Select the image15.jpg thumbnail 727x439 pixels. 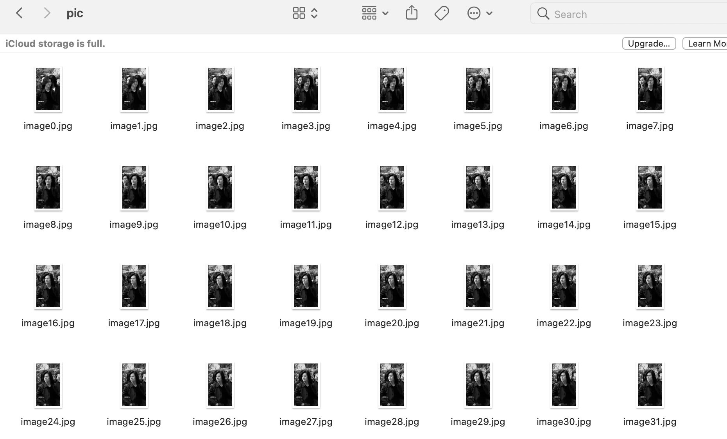pos(650,187)
